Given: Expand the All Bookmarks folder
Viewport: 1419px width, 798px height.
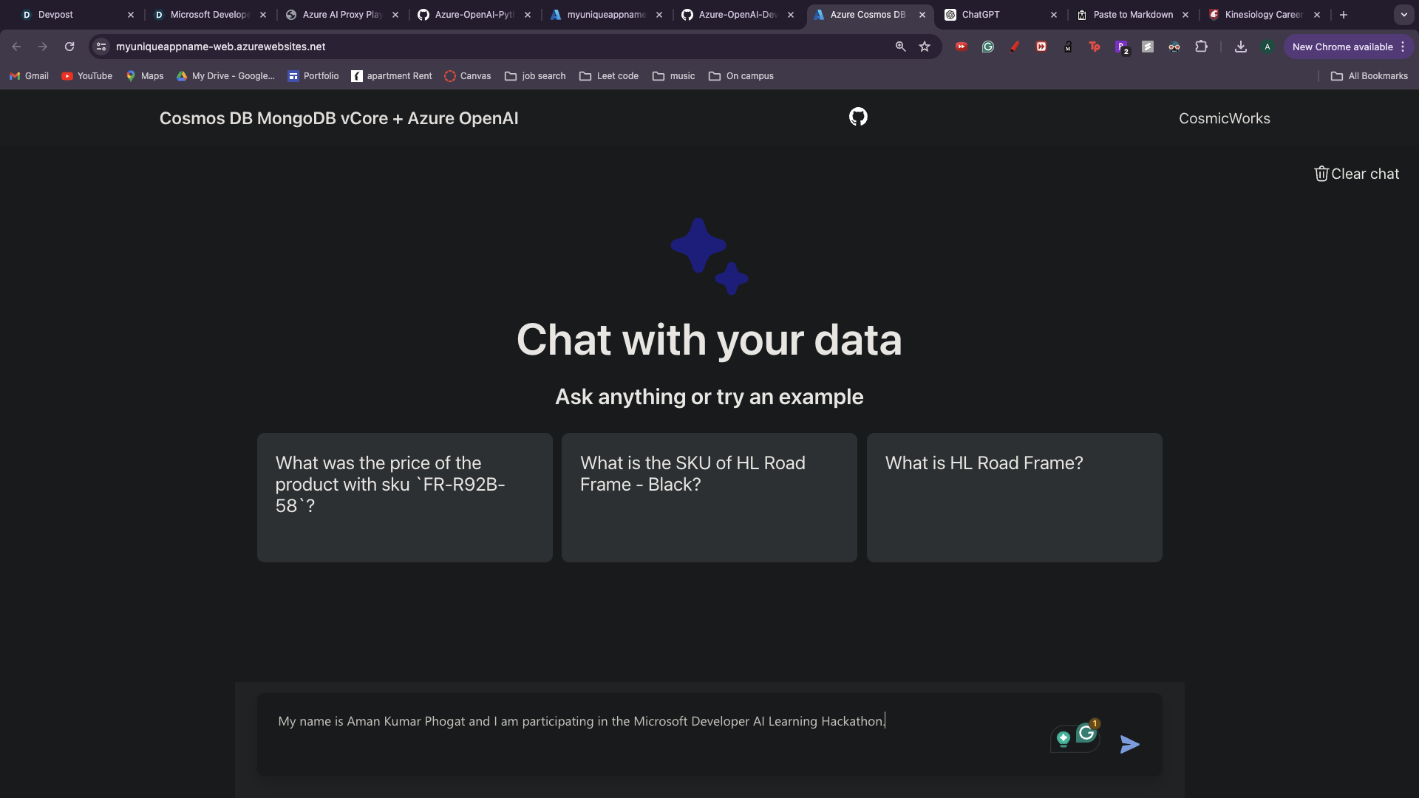Looking at the screenshot, I should 1369,76.
